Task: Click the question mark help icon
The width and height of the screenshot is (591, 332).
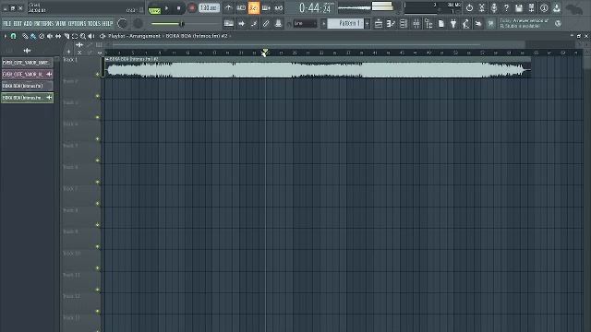Action: [x=507, y=7]
